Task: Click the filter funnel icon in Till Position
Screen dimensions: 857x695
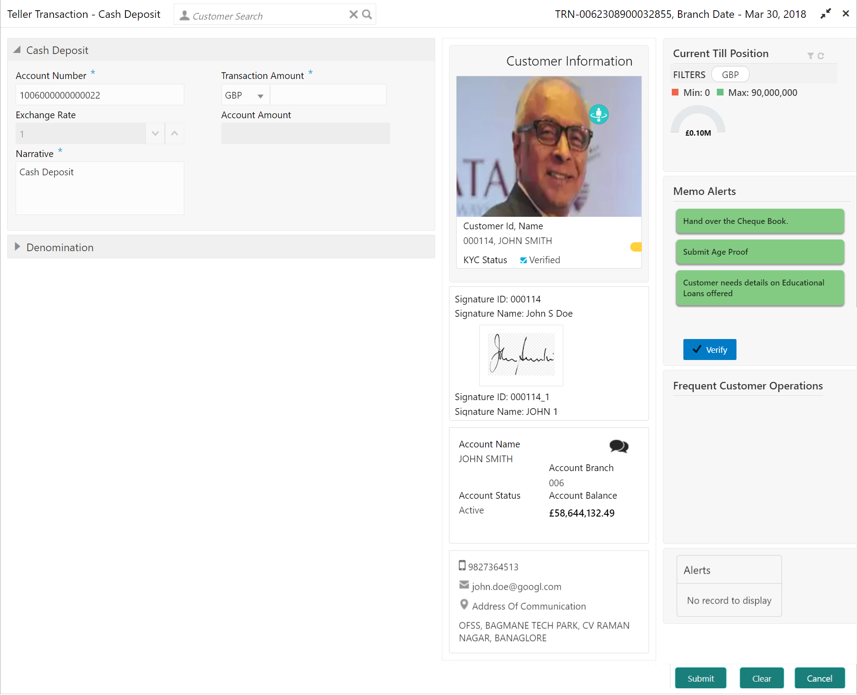Action: click(x=810, y=56)
